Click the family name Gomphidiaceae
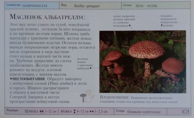The width and height of the screenshot is (194, 118). click(35, 6)
